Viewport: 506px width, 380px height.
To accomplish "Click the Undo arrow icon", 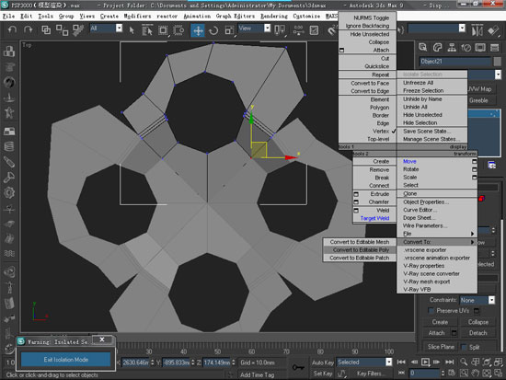I will pyautogui.click(x=12, y=30).
